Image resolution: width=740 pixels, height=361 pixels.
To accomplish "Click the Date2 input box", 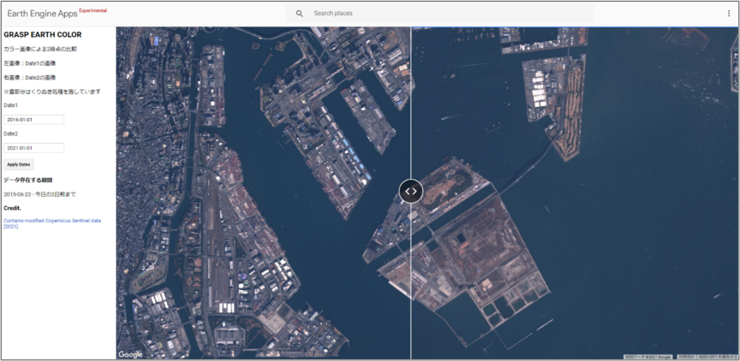I will [x=34, y=148].
